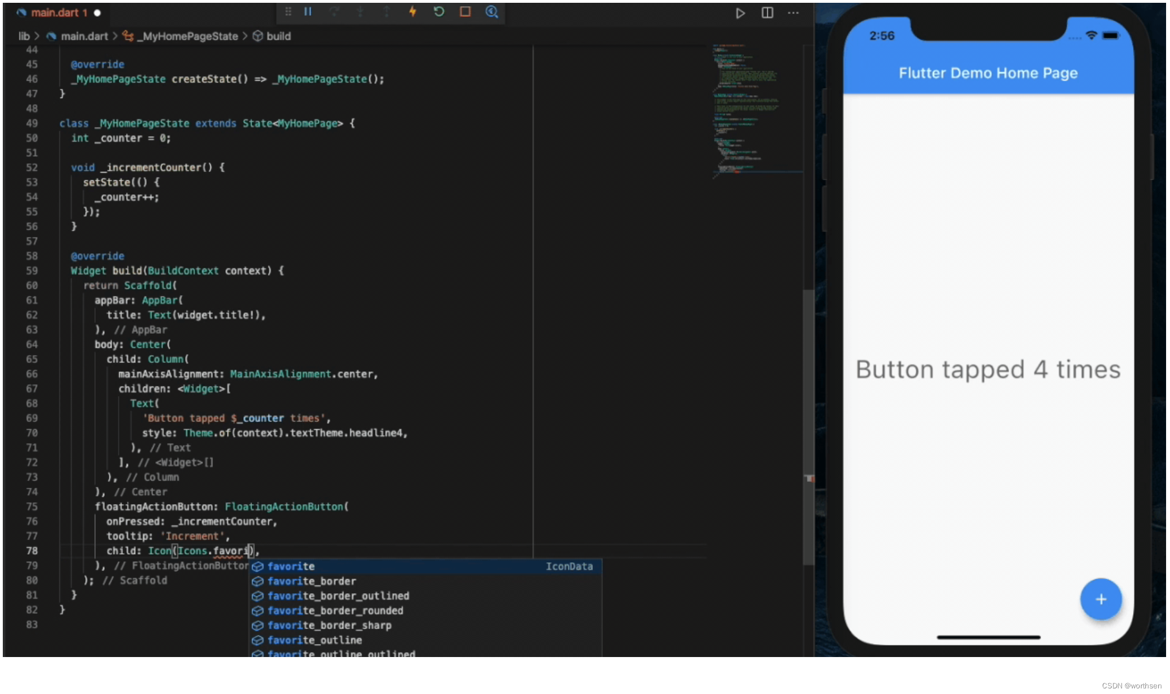Open the _MyHomePageState breadcrumb
The width and height of the screenshot is (1170, 694).
pyautogui.click(x=180, y=36)
